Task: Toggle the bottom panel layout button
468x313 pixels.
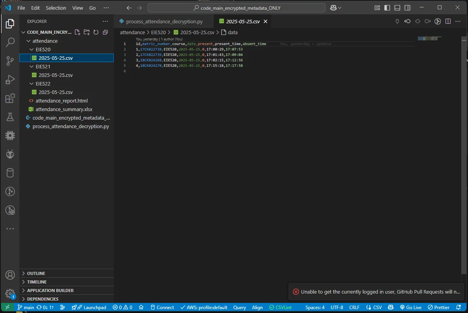Action: [397, 8]
